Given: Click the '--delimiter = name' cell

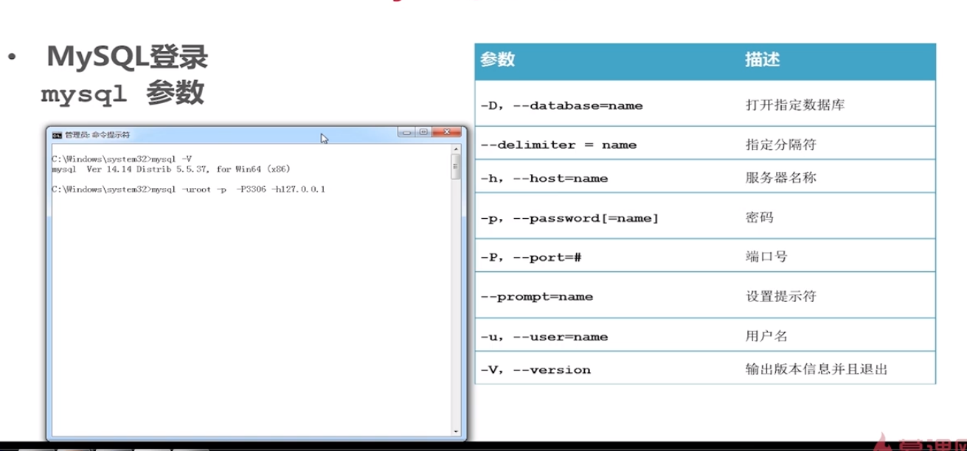Looking at the screenshot, I should (x=558, y=144).
